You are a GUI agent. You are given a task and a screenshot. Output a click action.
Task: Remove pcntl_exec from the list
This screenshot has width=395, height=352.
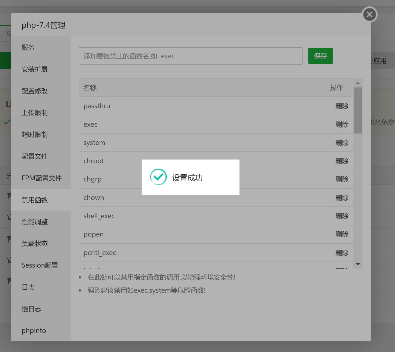click(342, 253)
